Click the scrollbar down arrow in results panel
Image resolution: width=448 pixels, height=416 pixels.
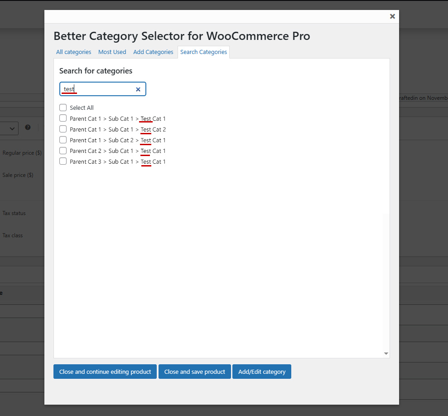(386, 354)
